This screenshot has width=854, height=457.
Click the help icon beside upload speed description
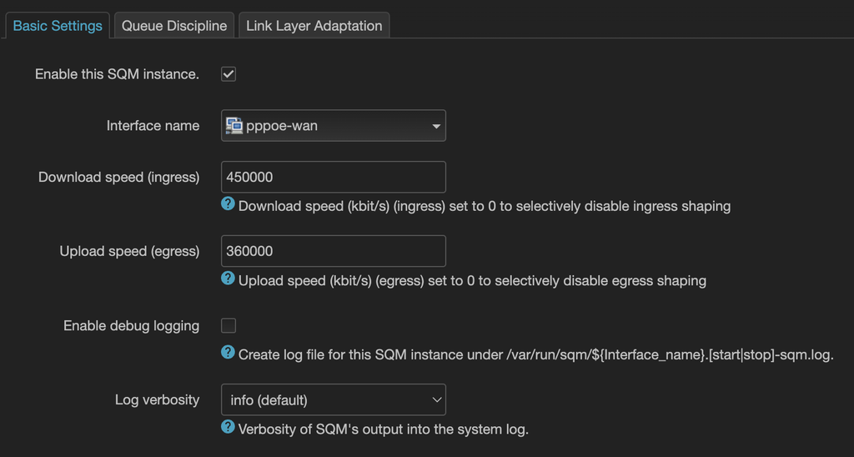pos(228,279)
